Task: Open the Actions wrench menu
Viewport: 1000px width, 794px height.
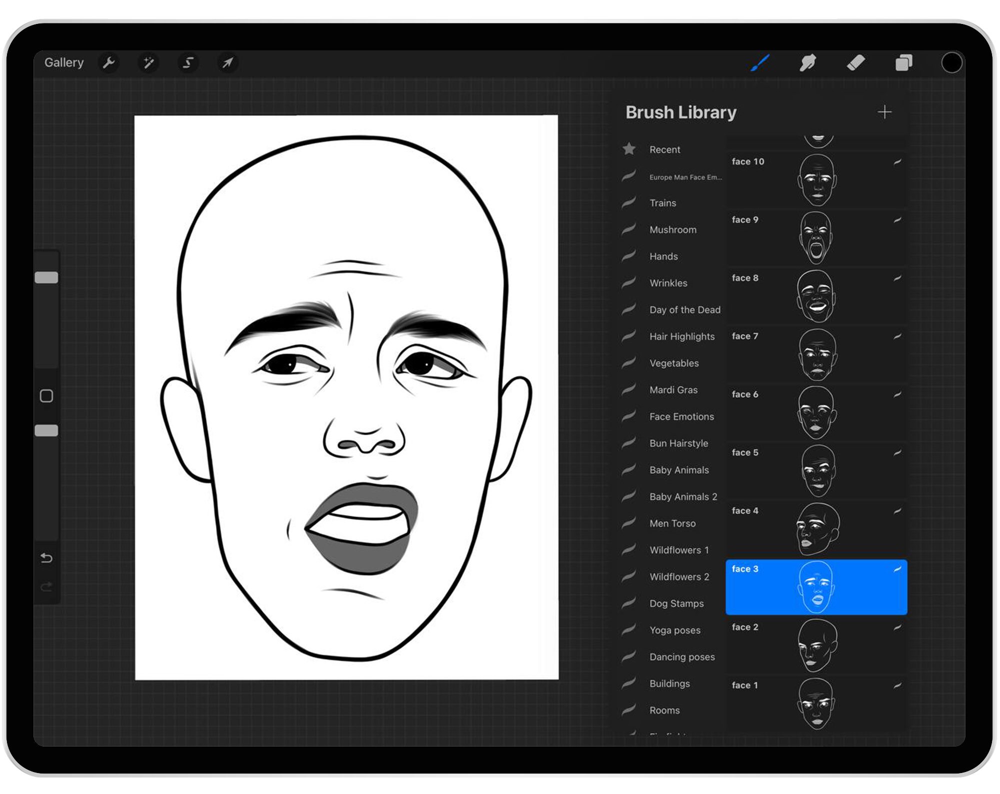Action: [x=109, y=62]
